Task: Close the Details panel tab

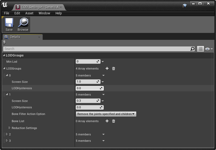Action: click(39, 37)
